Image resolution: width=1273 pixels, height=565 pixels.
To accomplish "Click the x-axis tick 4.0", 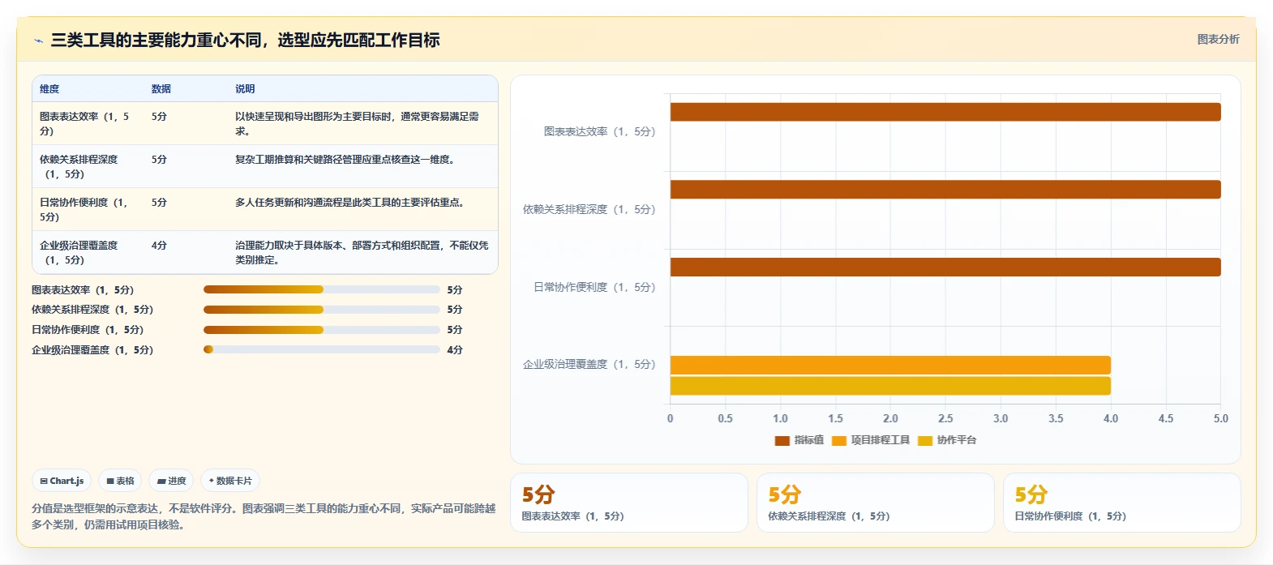I will pos(1111,419).
